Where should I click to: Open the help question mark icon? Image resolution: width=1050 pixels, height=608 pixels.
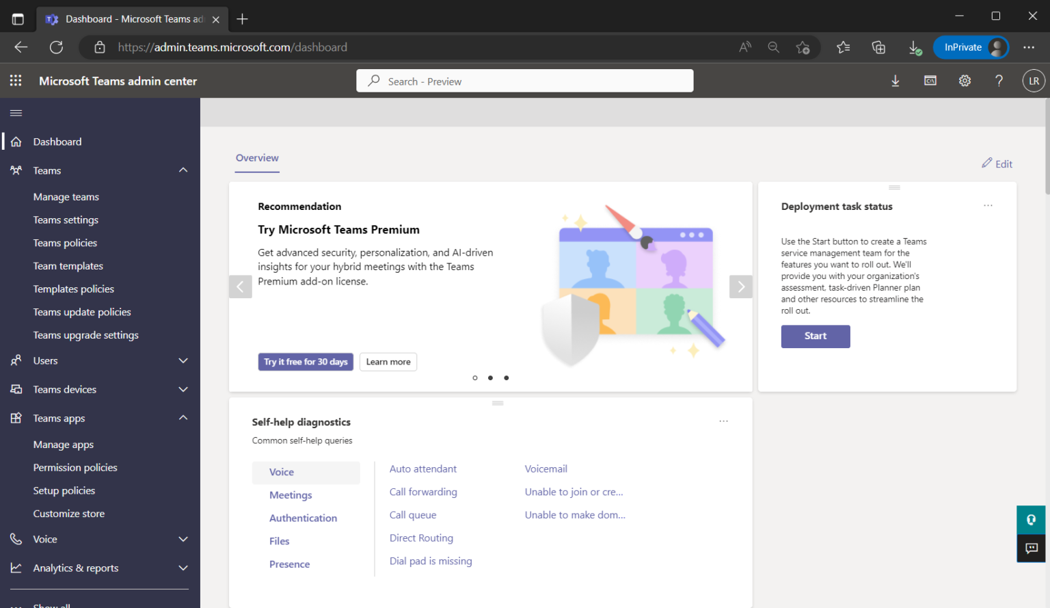(x=999, y=80)
